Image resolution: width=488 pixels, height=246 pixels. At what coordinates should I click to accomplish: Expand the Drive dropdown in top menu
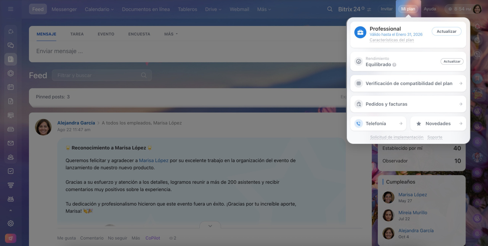213,9
